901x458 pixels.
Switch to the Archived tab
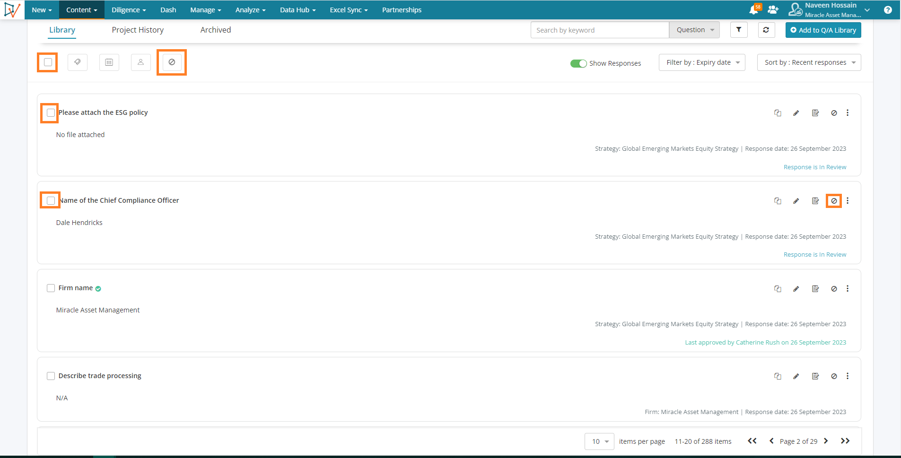(216, 30)
